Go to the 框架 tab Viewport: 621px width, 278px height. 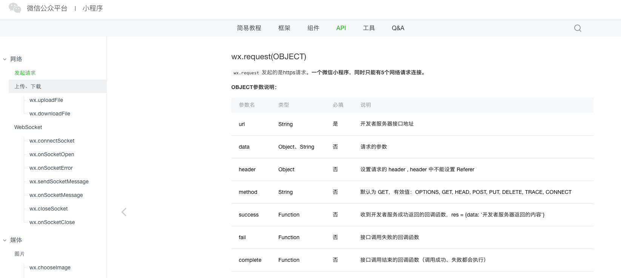pyautogui.click(x=284, y=28)
